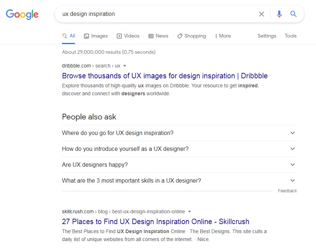
Task: Expand 'Are UX designers happy?' question
Action: pyautogui.click(x=179, y=165)
